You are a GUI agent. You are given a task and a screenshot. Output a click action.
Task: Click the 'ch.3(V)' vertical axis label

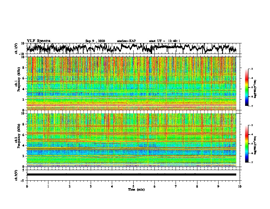(16, 175)
